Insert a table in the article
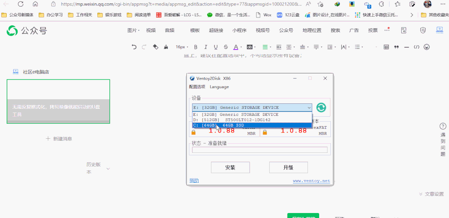 click(386, 47)
